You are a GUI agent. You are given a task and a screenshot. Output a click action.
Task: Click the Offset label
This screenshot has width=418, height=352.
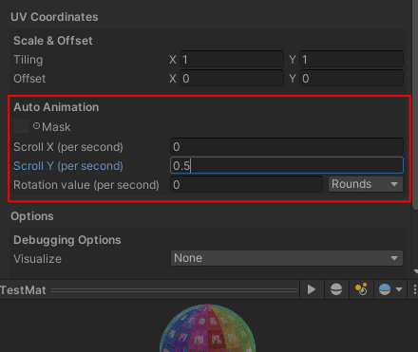coord(29,79)
